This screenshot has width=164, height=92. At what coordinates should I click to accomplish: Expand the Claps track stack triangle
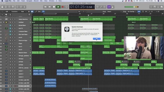pos(4,43)
